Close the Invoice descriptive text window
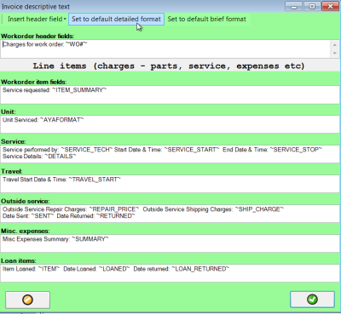The height and width of the screenshot is (314, 341). (x=330, y=6)
